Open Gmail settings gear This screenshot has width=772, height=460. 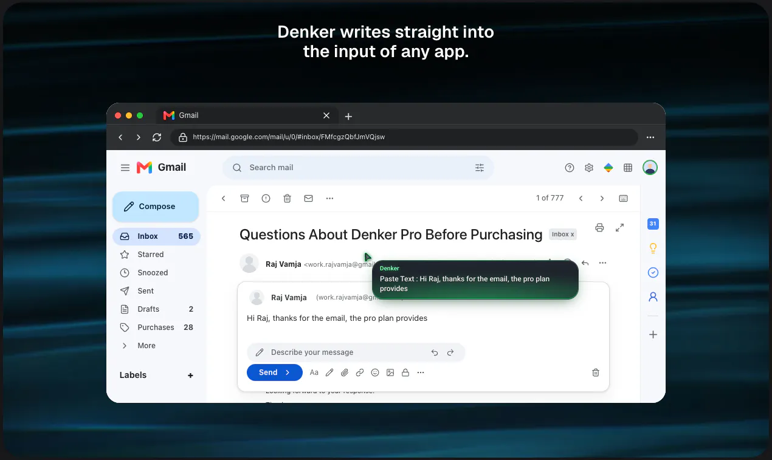point(589,168)
